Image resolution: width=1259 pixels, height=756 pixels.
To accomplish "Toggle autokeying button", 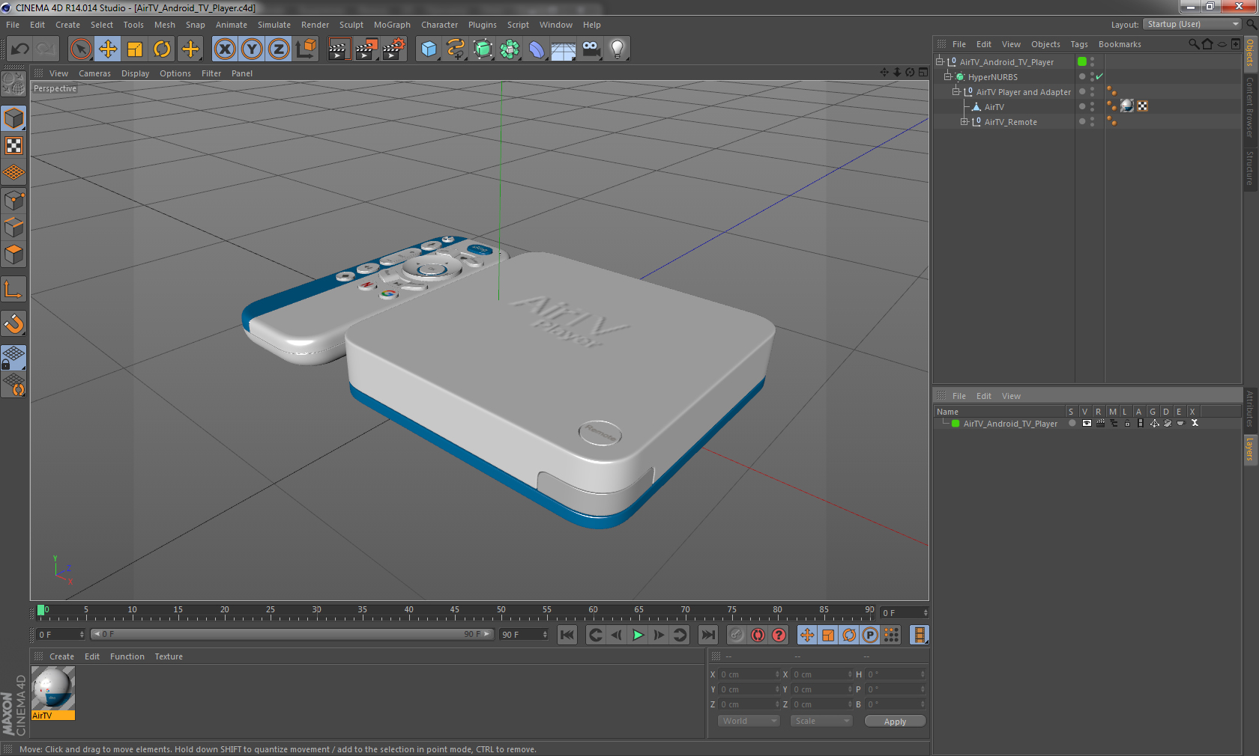I will coord(758,635).
